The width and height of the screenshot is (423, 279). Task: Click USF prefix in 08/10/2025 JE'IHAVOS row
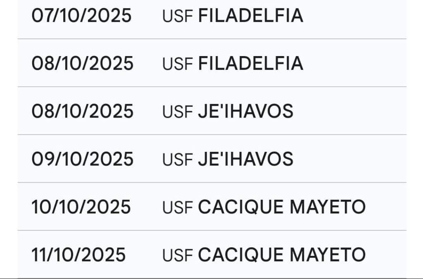coord(178,112)
